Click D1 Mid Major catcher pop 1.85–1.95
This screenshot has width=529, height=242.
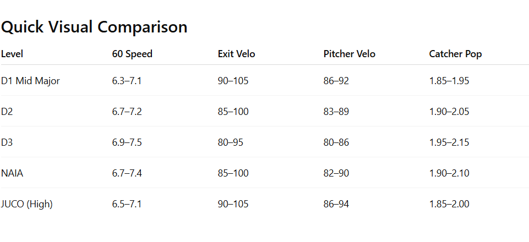pyautogui.click(x=449, y=81)
